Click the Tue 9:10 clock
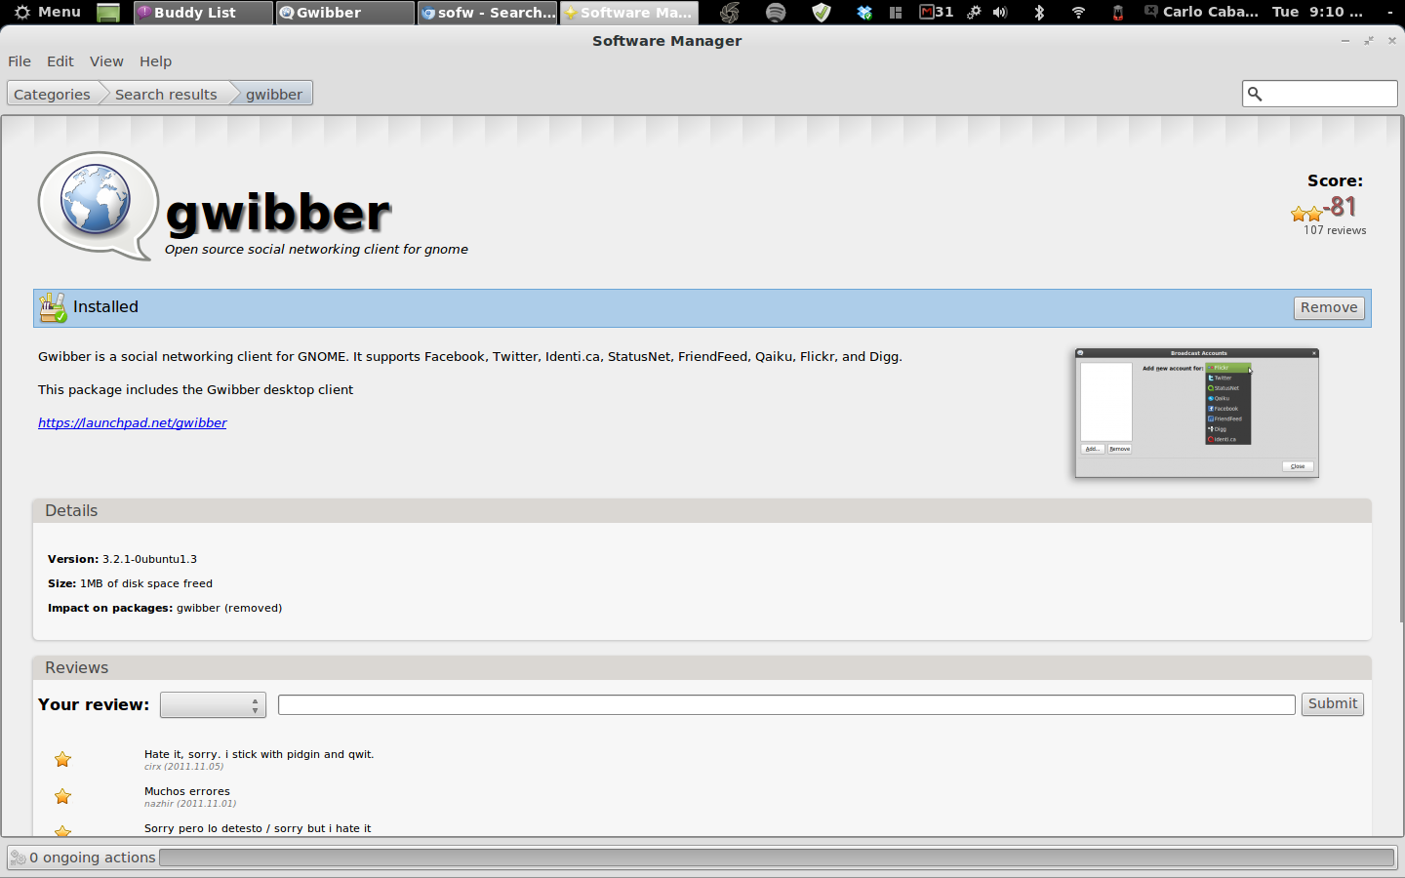Screen dimensions: 1405x878 [1317, 13]
